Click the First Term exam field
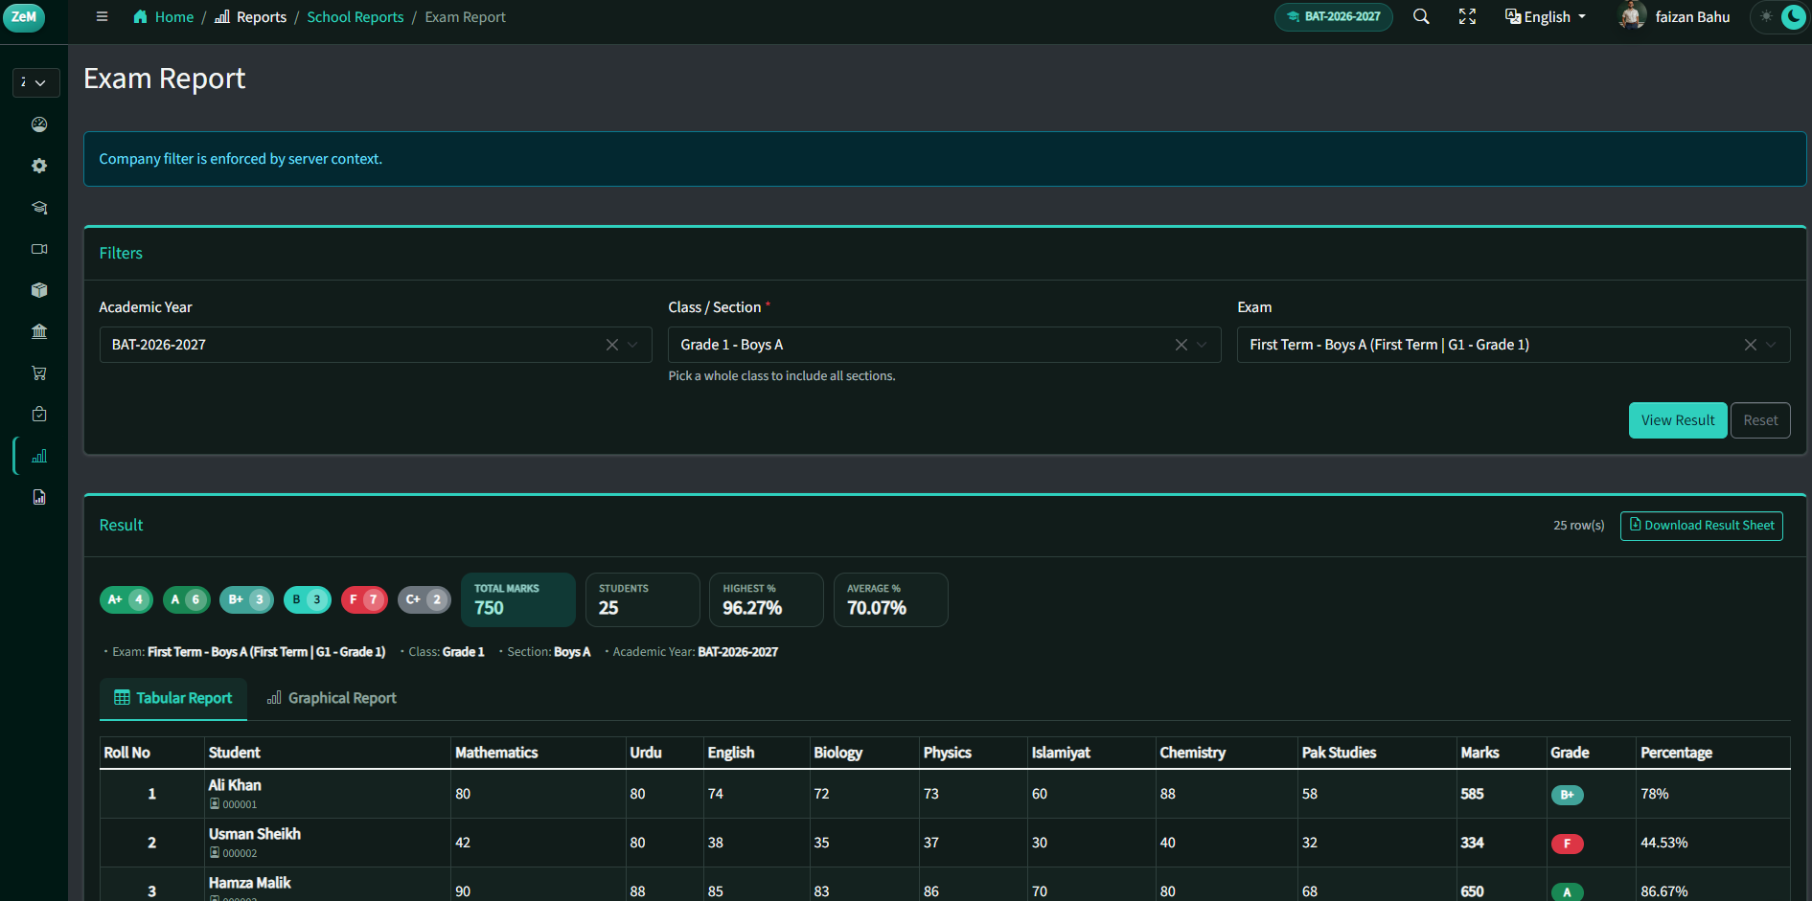 (x=1514, y=345)
